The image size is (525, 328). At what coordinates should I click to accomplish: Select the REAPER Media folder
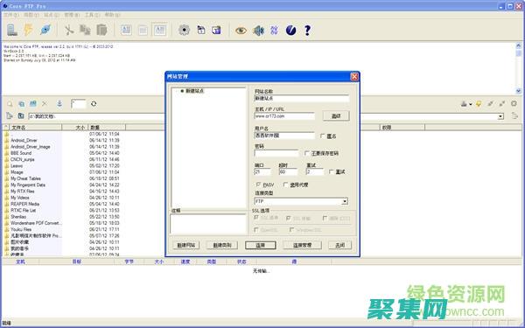[x=24, y=204]
